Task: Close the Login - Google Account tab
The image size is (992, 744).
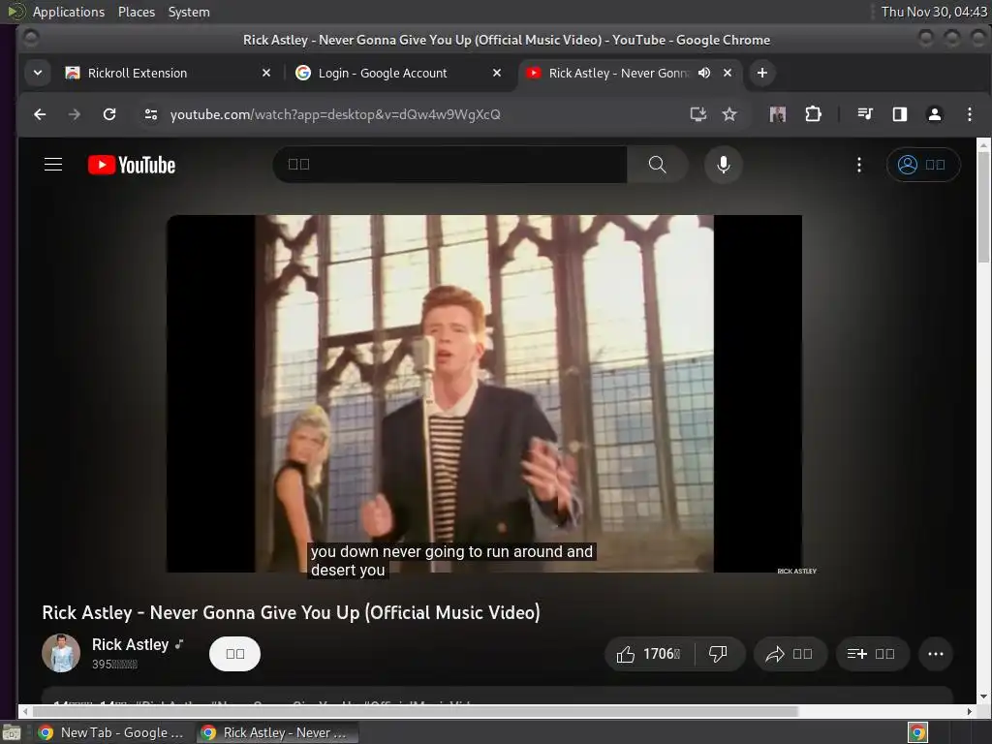Action: pos(497,73)
